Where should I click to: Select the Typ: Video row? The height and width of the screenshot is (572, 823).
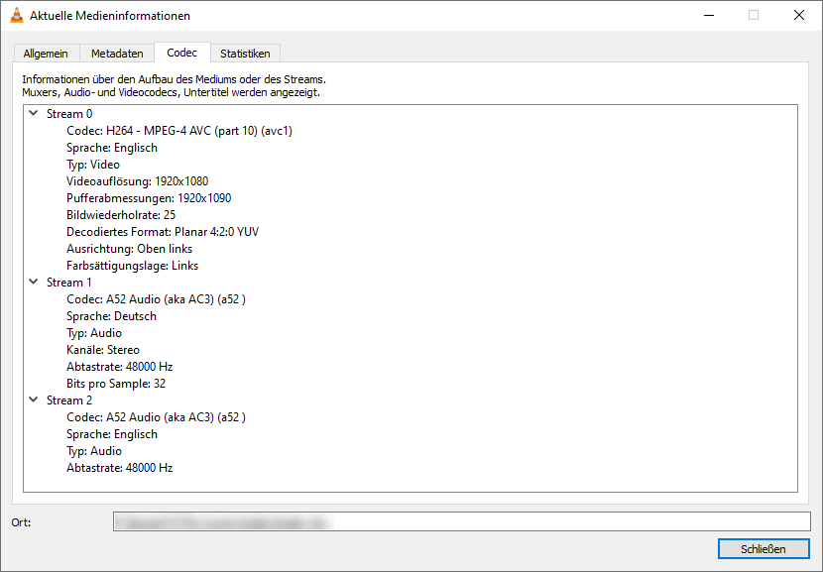point(93,165)
